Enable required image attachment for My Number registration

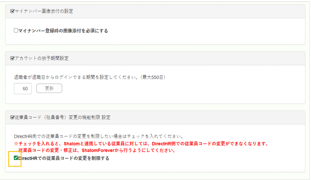(16, 30)
